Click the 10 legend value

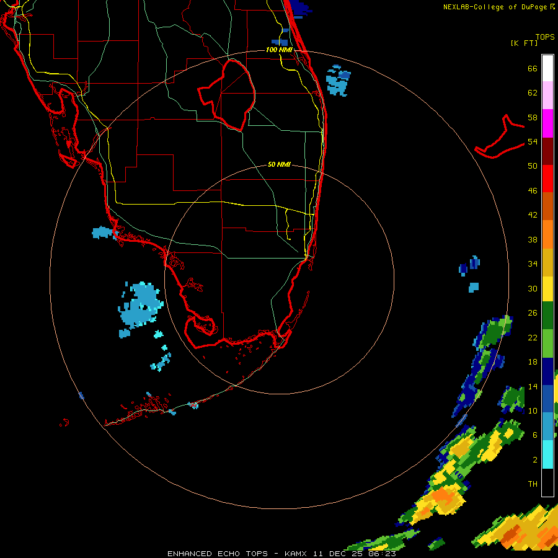point(533,410)
